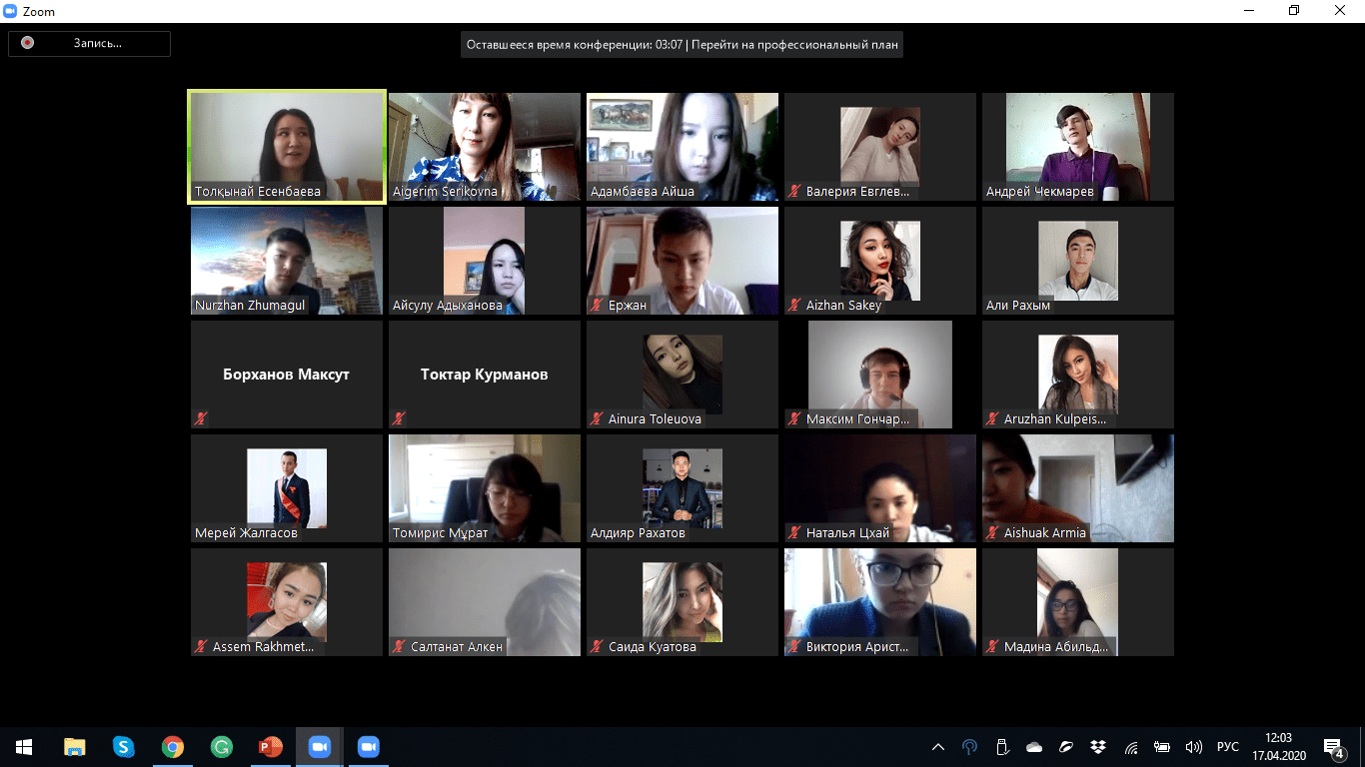This screenshot has width=1365, height=767.
Task: Click muted mic icon beside Assem Rakhmet
Action: click(x=202, y=647)
